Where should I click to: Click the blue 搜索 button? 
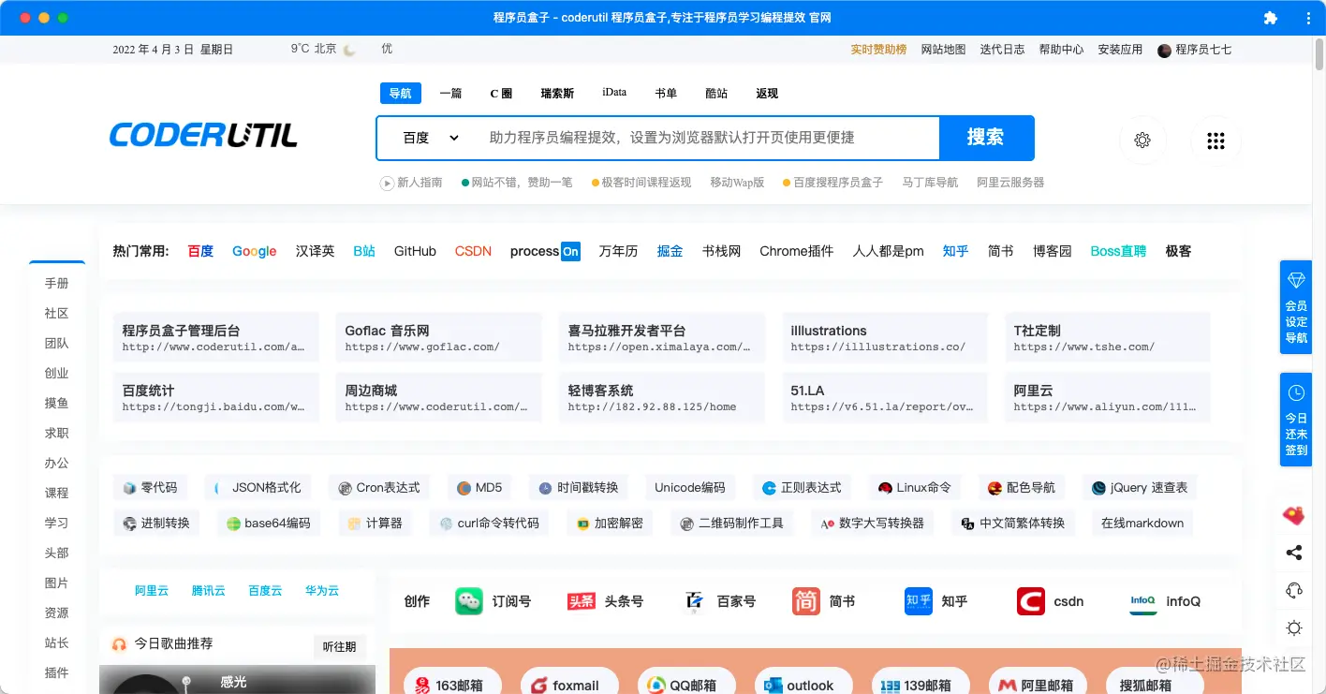click(x=986, y=138)
